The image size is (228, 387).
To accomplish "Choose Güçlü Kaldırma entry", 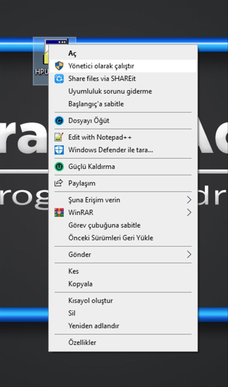I will pos(123,167).
